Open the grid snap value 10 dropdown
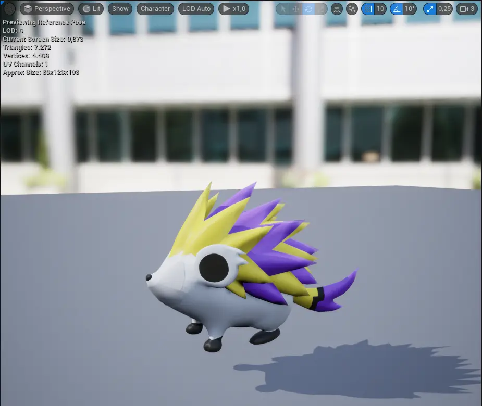This screenshot has width=482, height=406. pyautogui.click(x=380, y=9)
